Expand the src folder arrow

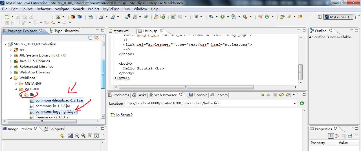[x=11, y=50]
